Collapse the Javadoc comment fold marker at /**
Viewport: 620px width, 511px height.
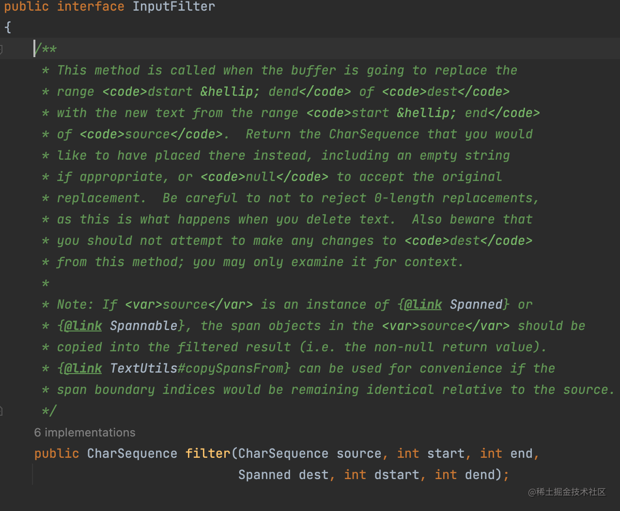1,49
